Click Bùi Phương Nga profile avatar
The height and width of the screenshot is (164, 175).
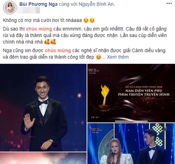click(x=10, y=8)
